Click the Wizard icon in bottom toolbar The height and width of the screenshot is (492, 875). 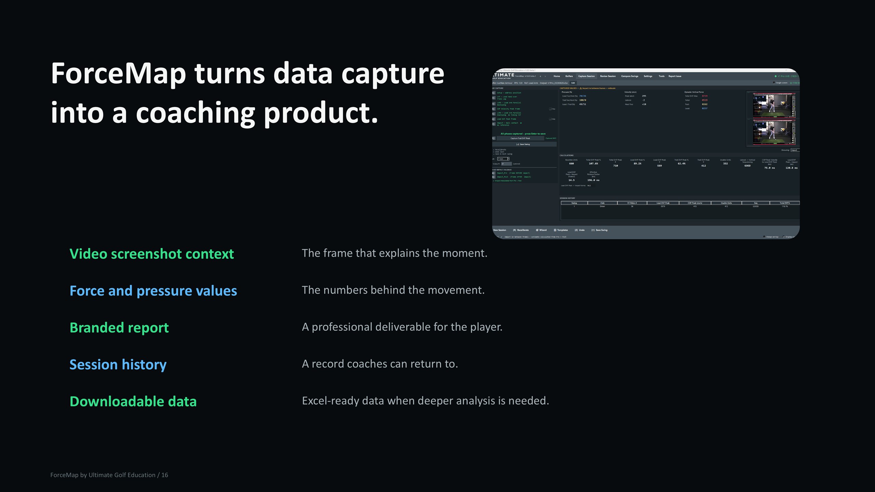[x=537, y=230]
